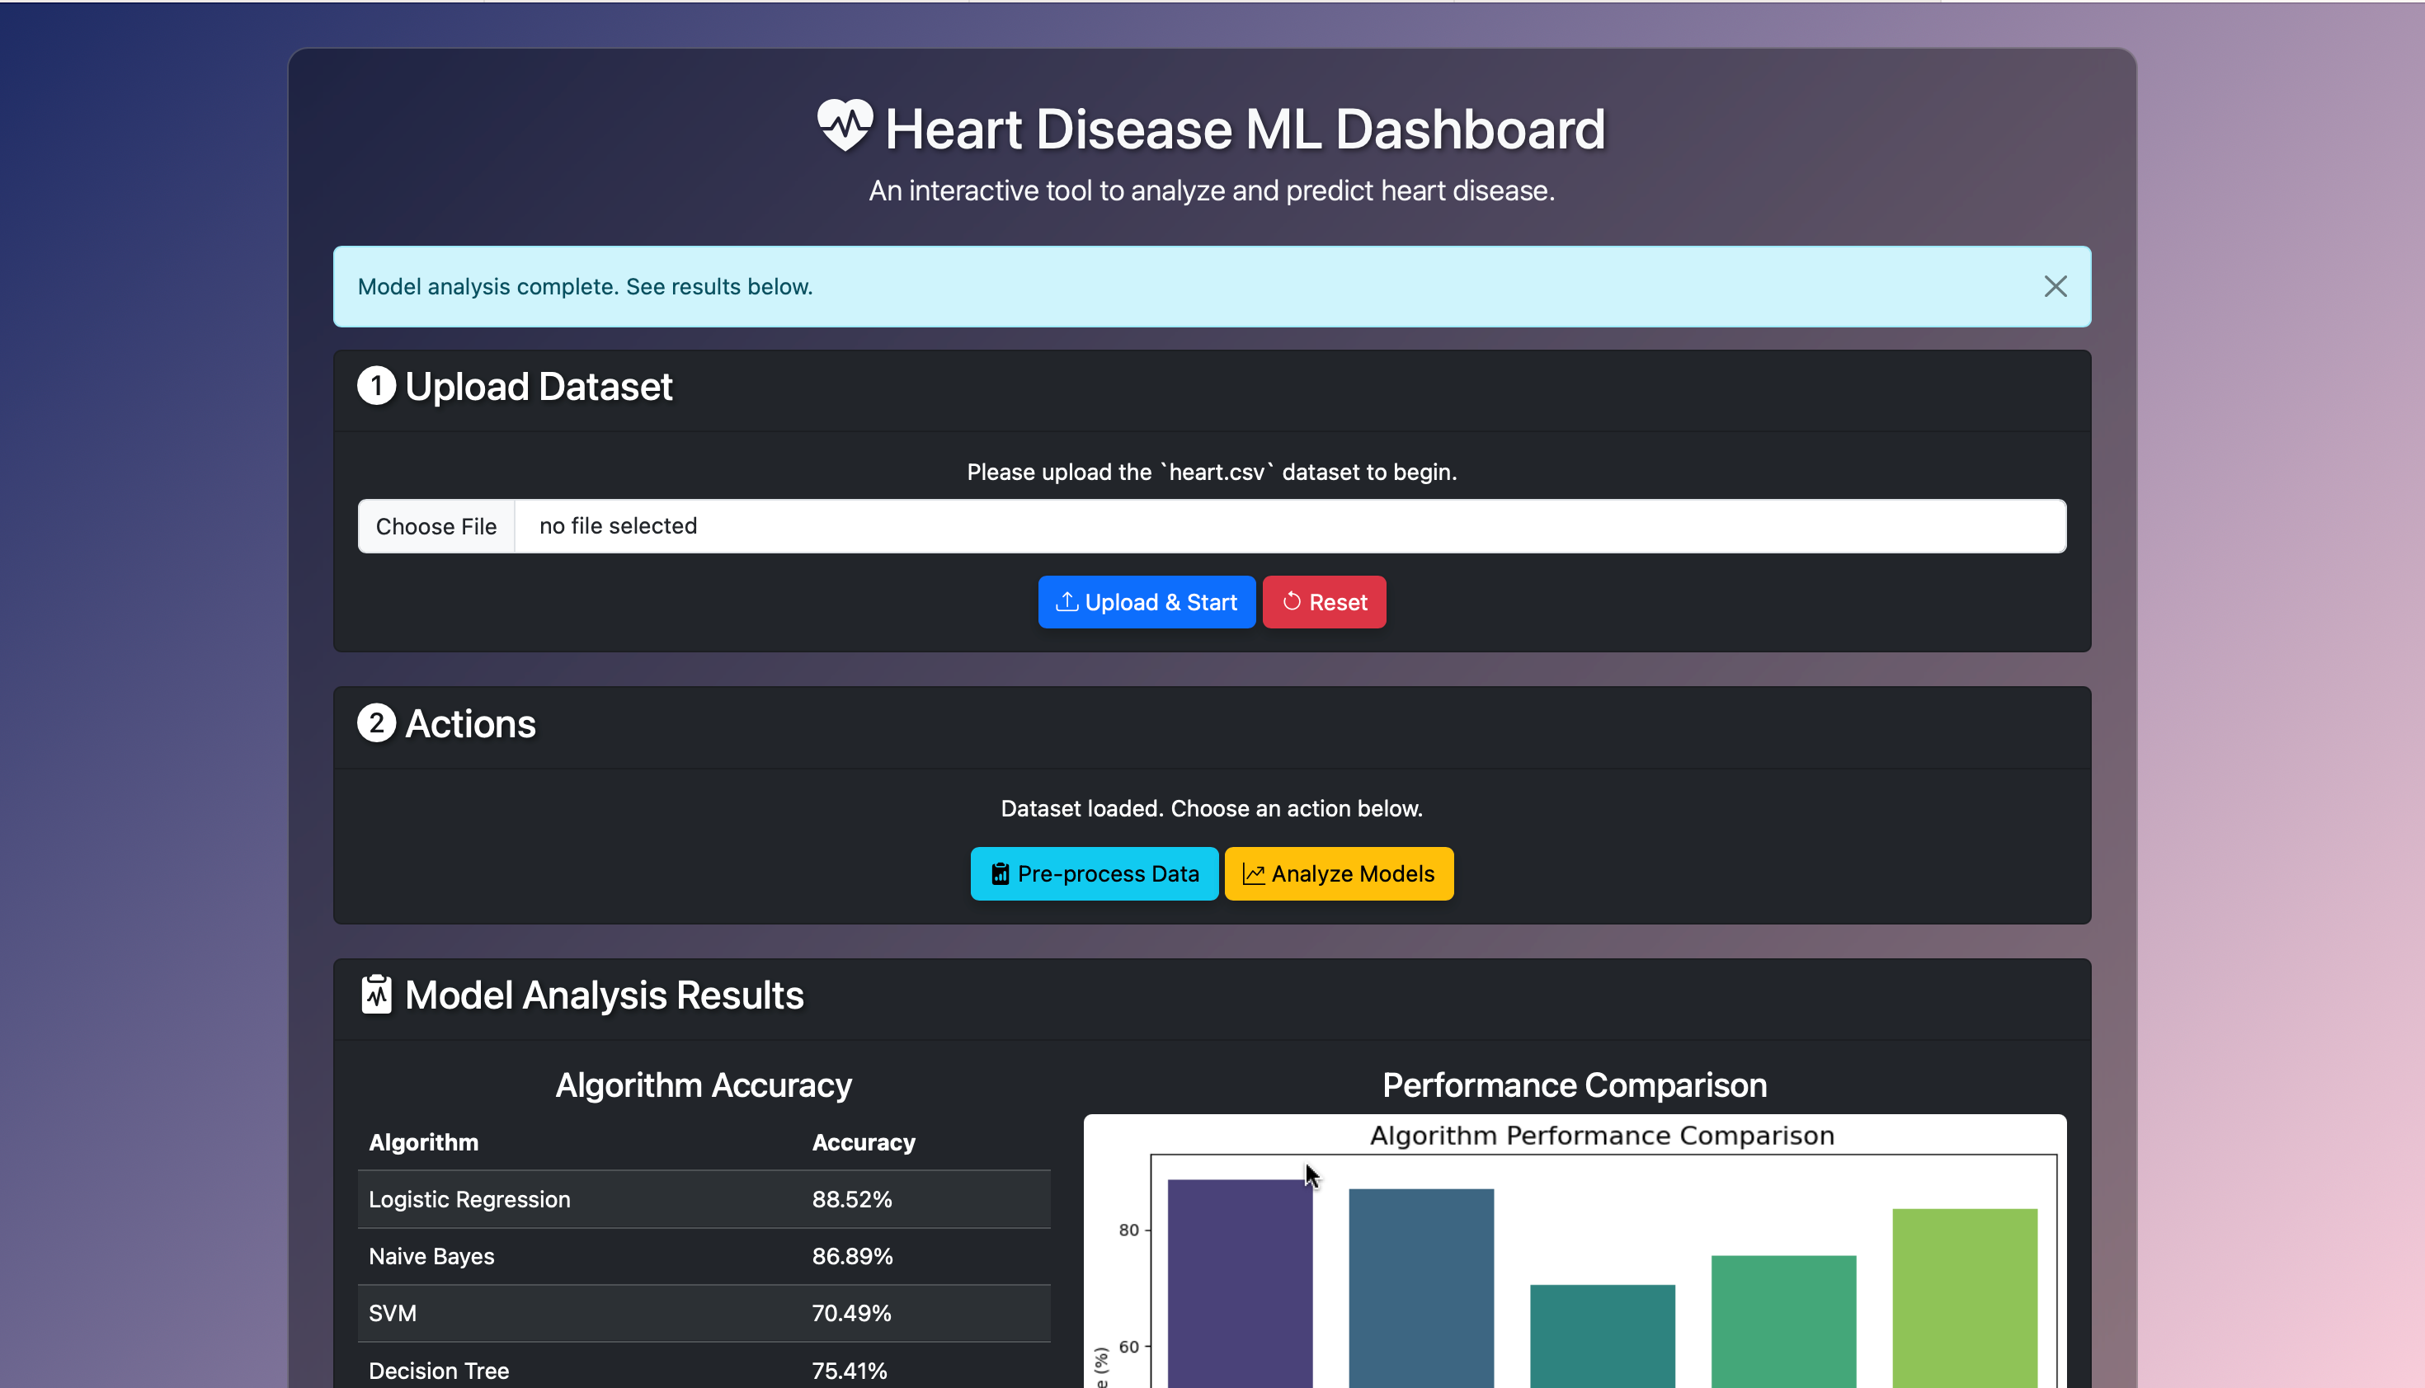Select the 75.41% accuracy value
The height and width of the screenshot is (1388, 2425).
click(850, 1371)
